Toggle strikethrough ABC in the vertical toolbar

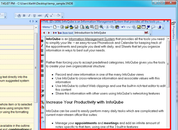coord(42,55)
